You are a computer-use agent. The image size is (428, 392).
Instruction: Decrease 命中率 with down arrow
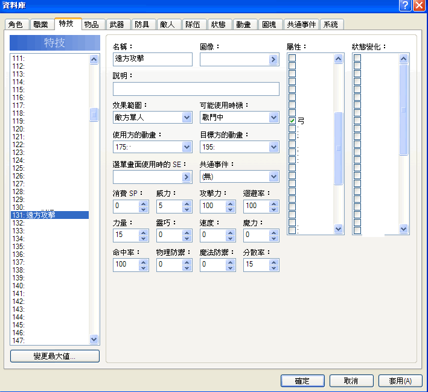(144, 268)
